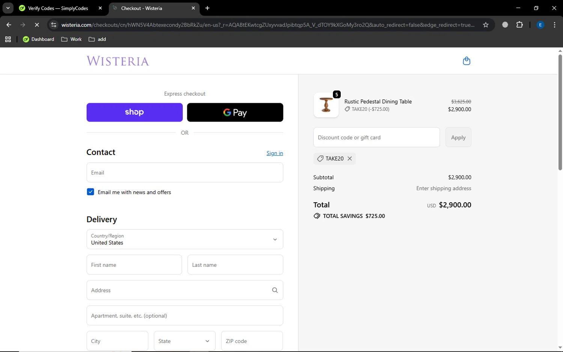Focus the Discount code or gift card field
Image resolution: width=563 pixels, height=352 pixels.
pos(376,137)
